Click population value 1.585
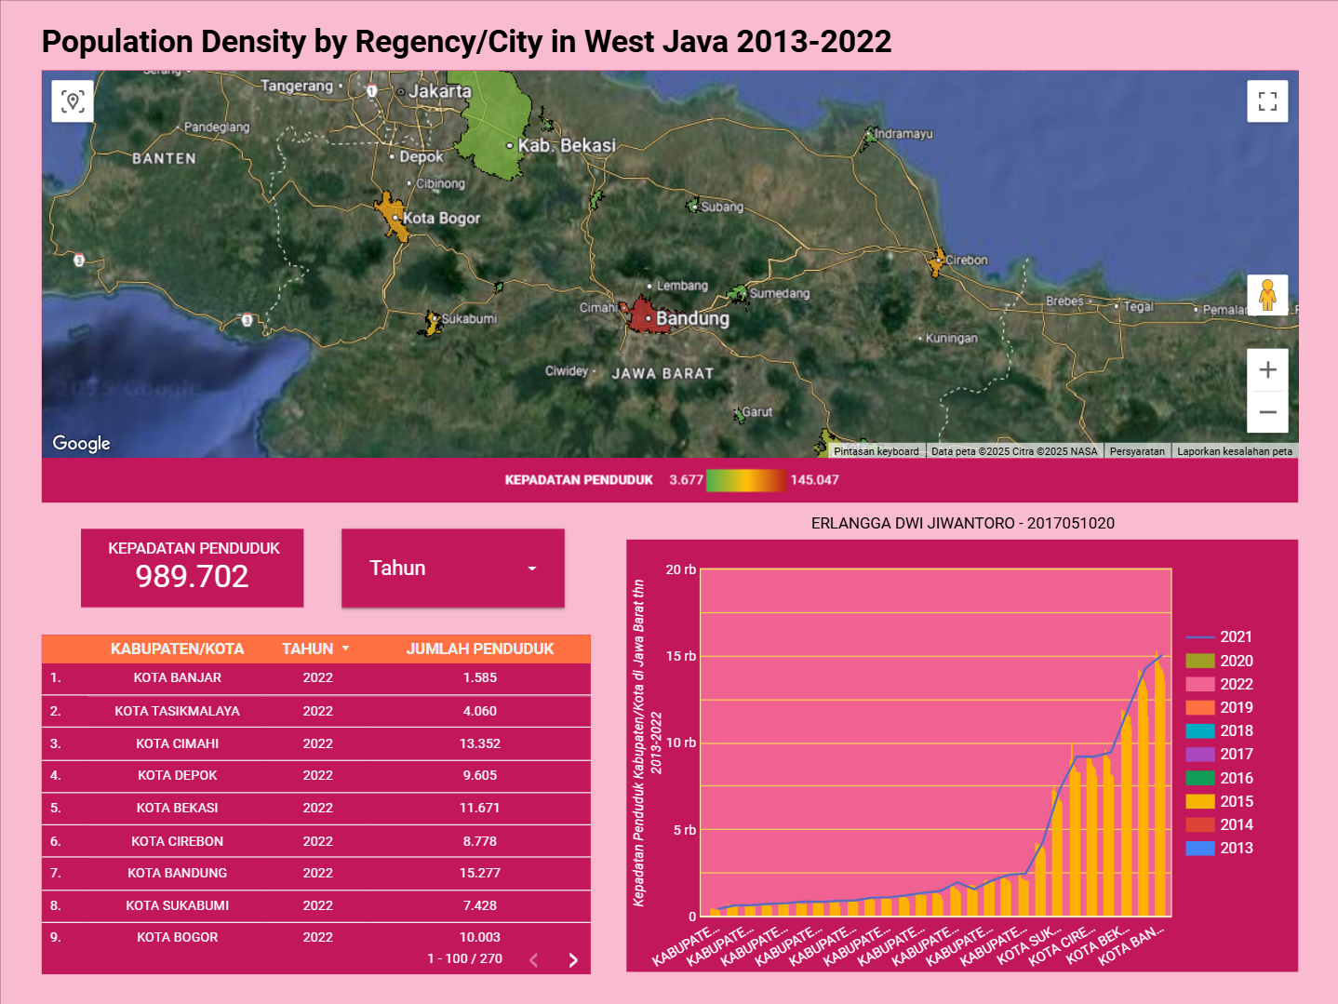The height and width of the screenshot is (1004, 1338). tap(480, 678)
